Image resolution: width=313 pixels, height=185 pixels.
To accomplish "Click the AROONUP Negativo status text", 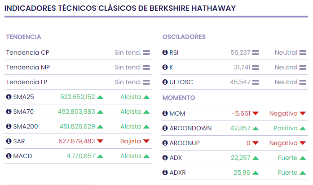I will 283,143.
